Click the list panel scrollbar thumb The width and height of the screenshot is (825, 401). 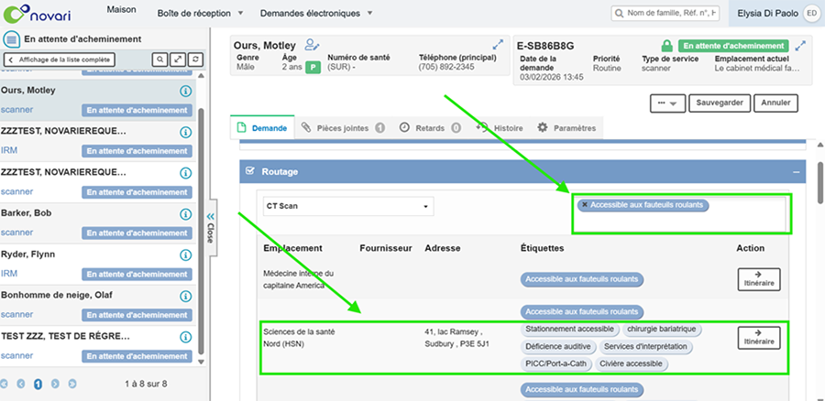(201, 232)
